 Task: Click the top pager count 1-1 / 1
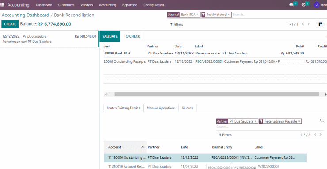[293, 24]
